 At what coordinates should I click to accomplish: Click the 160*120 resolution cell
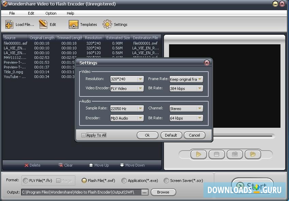93,53
